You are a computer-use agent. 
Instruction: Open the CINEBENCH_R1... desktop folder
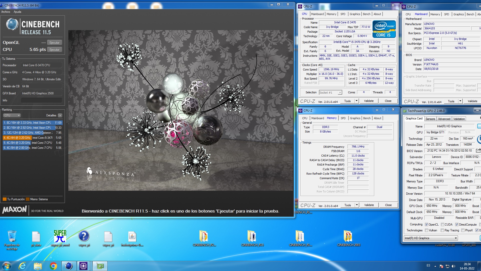coord(300,238)
